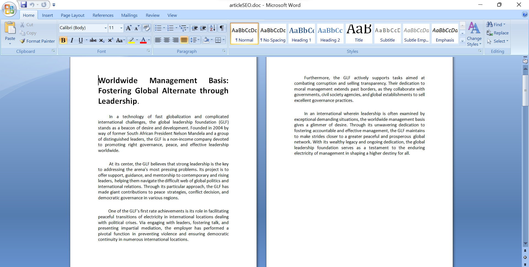
Task: Toggle Justify alignment
Action: tap(184, 40)
